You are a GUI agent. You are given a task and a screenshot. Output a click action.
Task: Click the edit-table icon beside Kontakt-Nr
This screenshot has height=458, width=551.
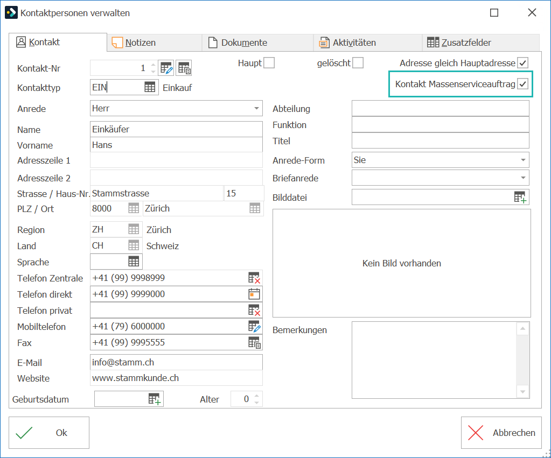tap(166, 68)
